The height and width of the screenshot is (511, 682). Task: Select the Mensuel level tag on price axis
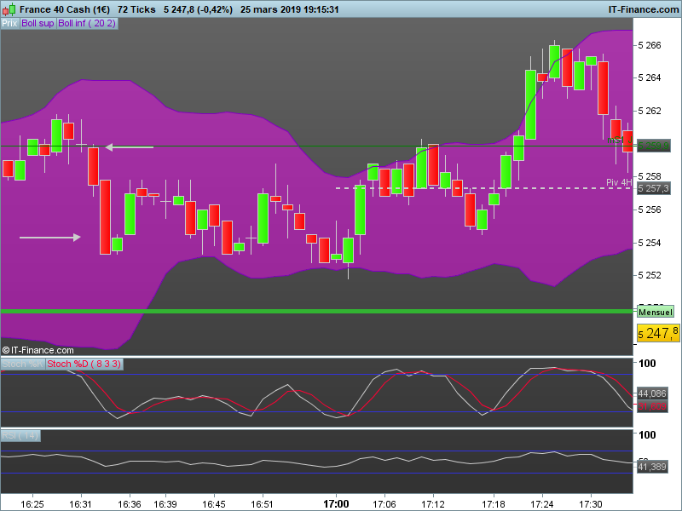click(656, 312)
